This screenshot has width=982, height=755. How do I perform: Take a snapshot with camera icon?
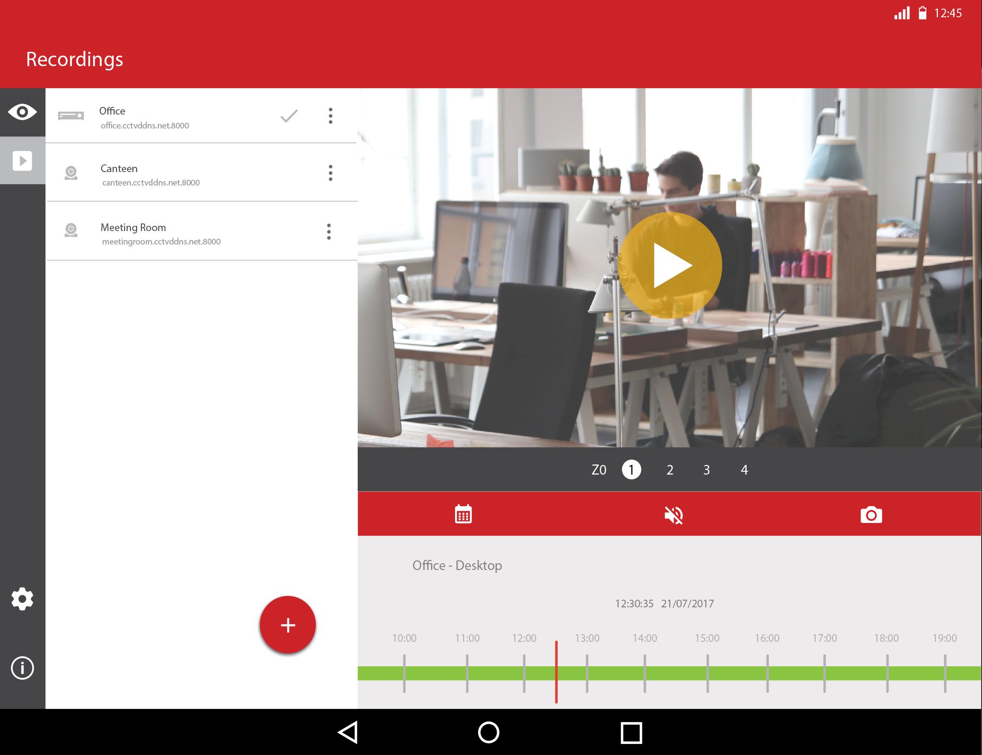[871, 515]
